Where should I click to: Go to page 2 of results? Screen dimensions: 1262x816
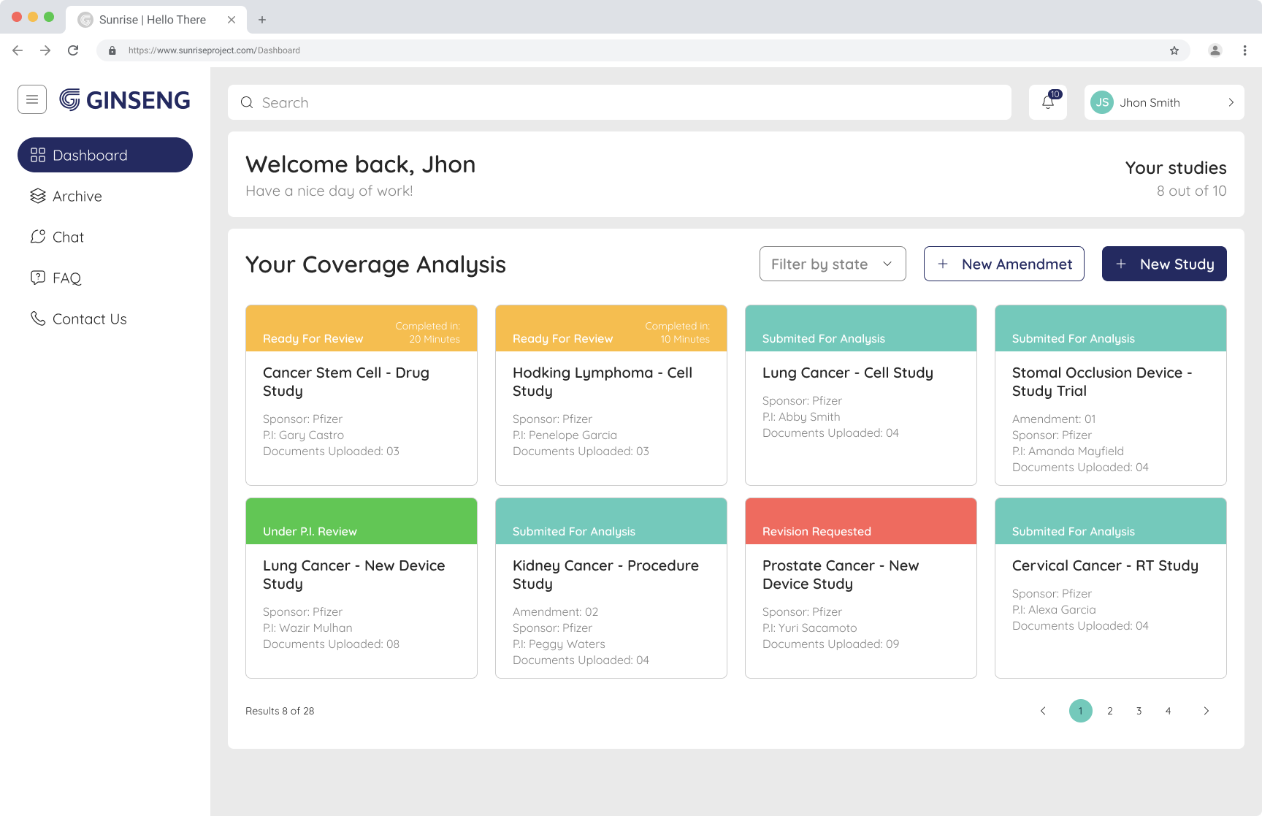coord(1110,711)
